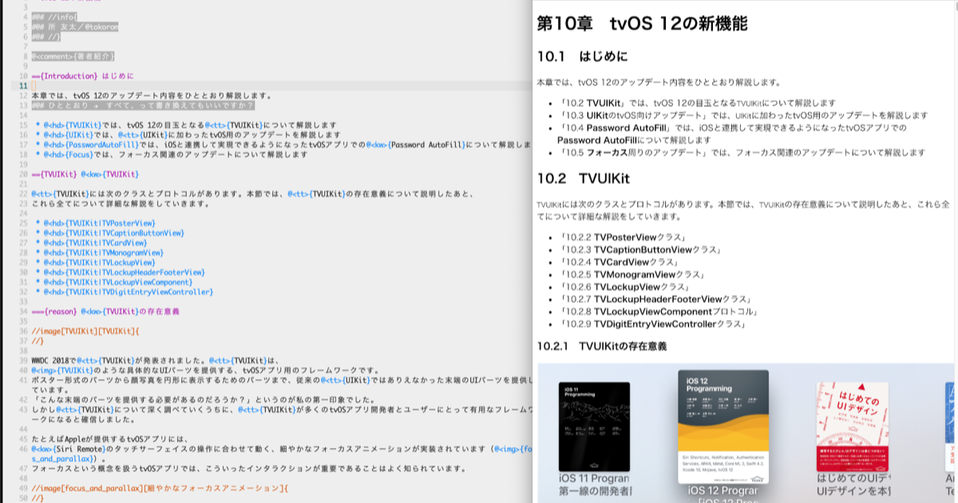This screenshot has width=958, height=503.
Task: Click editor line @<chd>{TVUIKit|TVDigitEntryViewController}
Action: (x=125, y=291)
